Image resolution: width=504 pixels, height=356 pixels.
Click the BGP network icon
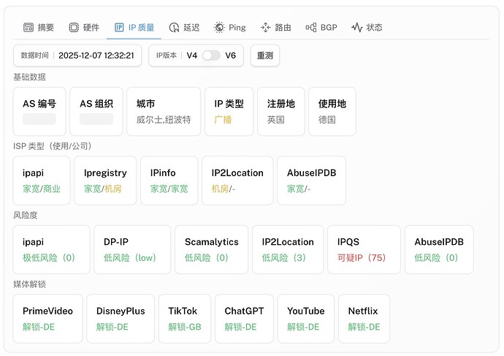[311, 27]
